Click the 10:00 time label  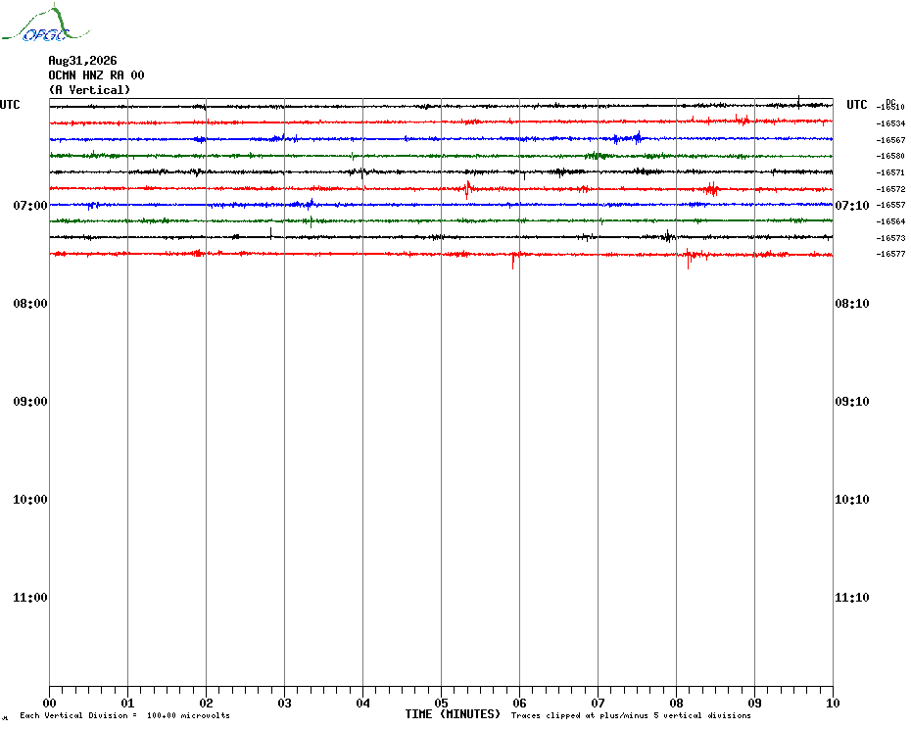(x=30, y=500)
